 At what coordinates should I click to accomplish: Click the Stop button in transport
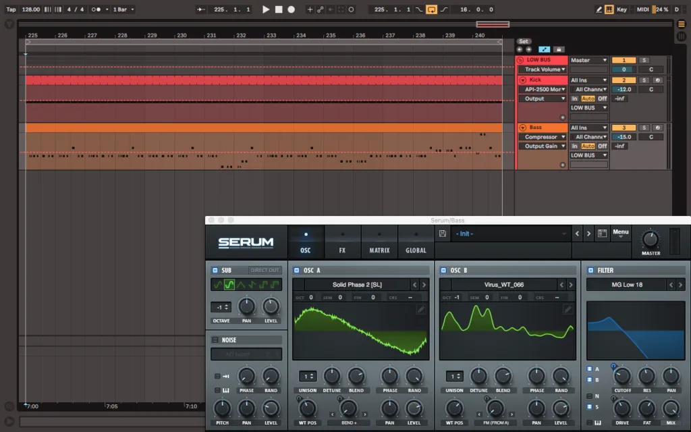[x=279, y=9]
